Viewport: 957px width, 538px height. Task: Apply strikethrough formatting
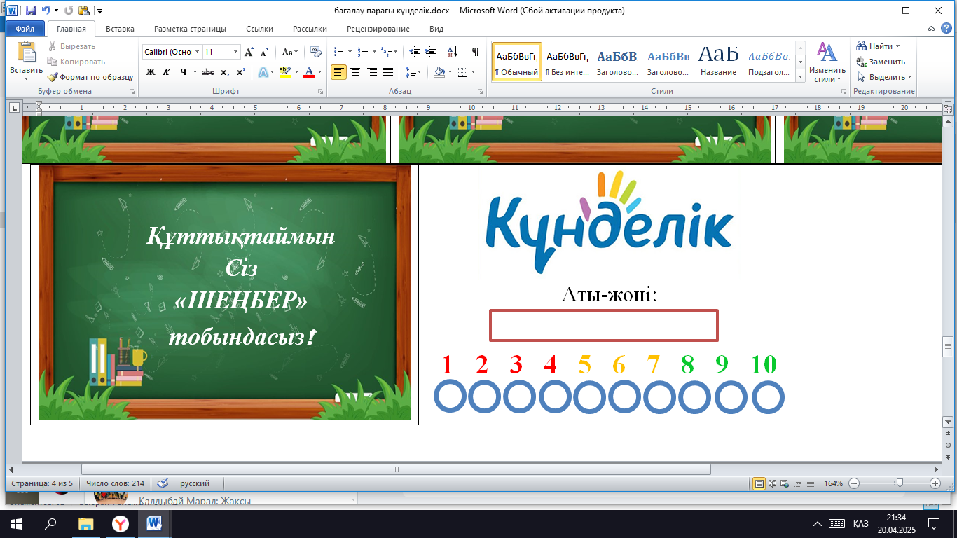pyautogui.click(x=208, y=72)
